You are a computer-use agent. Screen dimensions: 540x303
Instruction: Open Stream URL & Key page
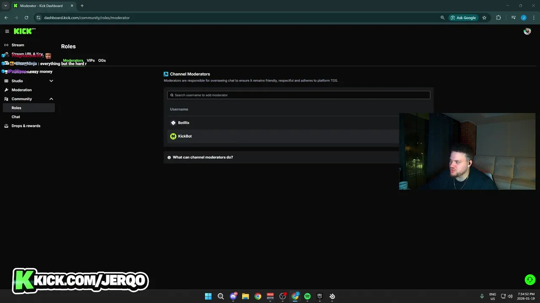pos(27,54)
